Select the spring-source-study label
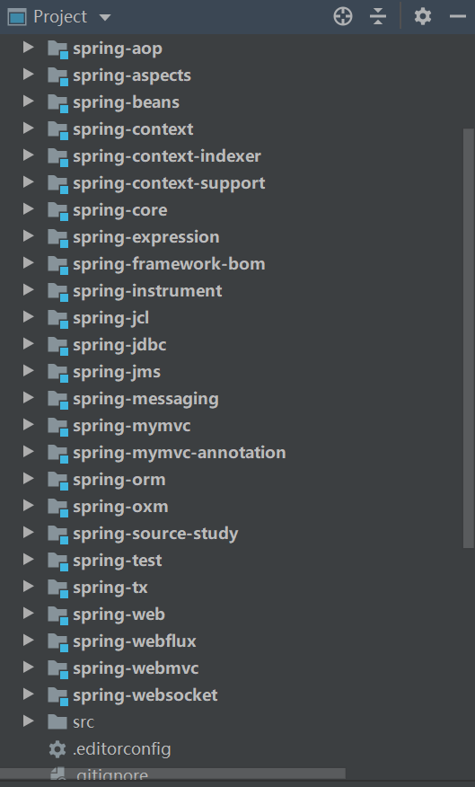The image size is (475, 787). pos(155,534)
